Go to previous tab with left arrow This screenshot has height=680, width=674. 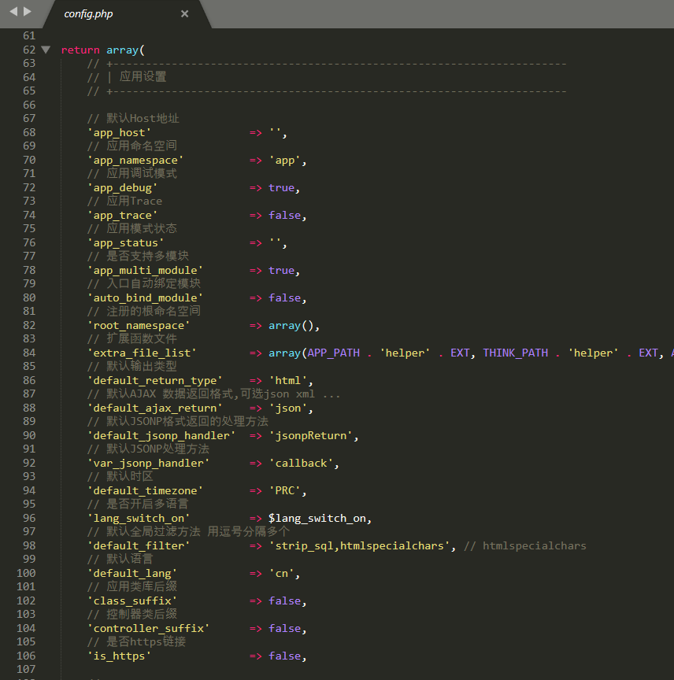pyautogui.click(x=13, y=12)
